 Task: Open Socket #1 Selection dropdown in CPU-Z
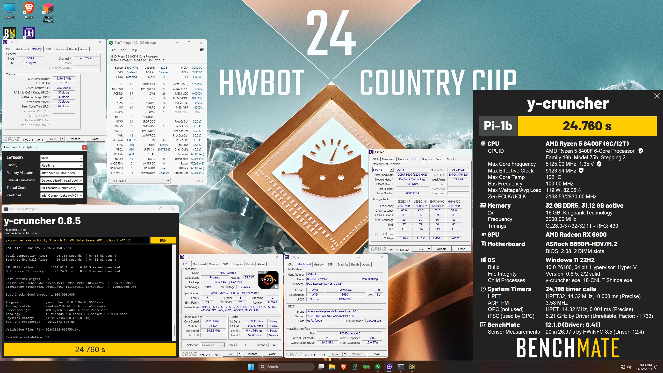click(x=213, y=345)
